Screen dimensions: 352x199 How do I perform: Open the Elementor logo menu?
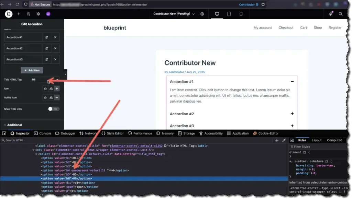pos(9,14)
